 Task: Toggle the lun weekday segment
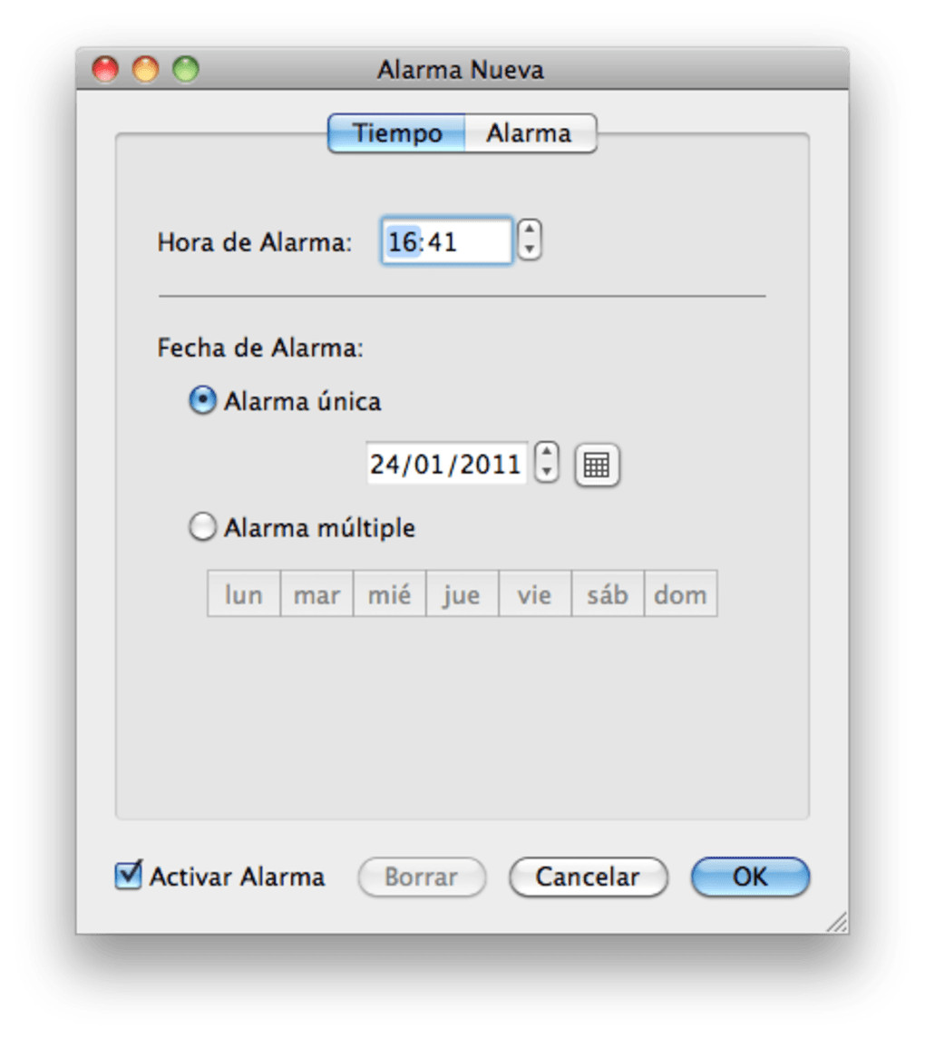(x=244, y=594)
